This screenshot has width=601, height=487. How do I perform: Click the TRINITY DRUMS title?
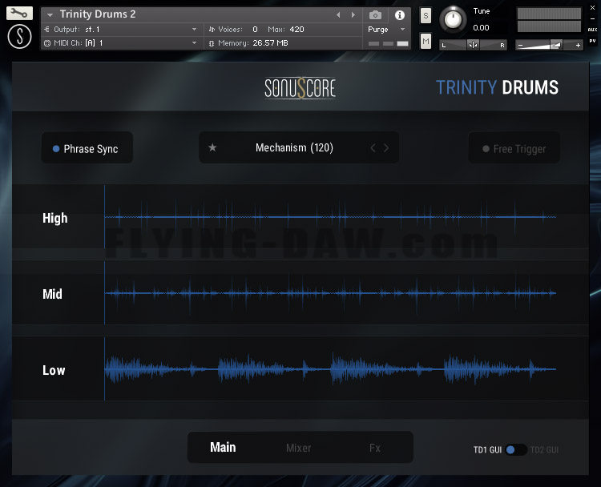[x=497, y=87]
